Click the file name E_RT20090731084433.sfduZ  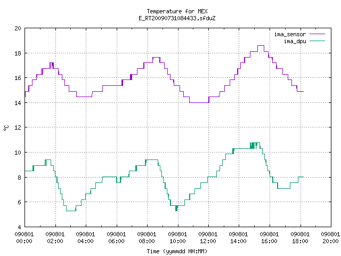(177, 18)
